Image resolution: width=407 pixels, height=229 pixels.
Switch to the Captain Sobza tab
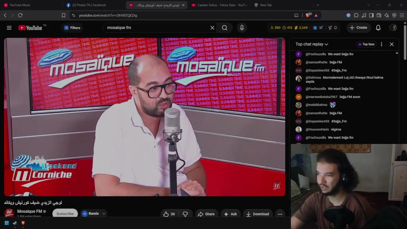[220, 5]
